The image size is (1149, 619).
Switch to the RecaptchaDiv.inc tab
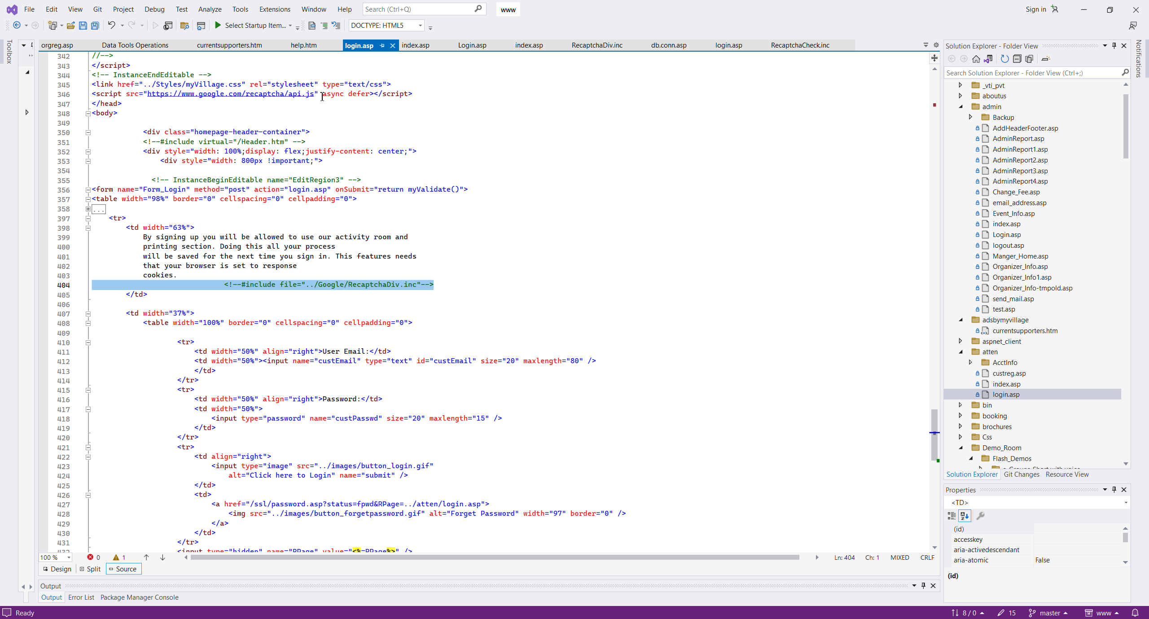click(x=596, y=45)
